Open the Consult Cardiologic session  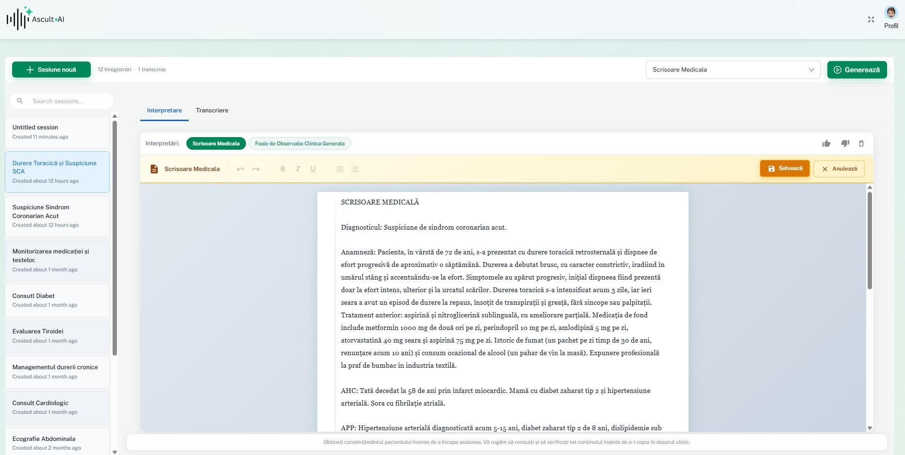tap(57, 407)
